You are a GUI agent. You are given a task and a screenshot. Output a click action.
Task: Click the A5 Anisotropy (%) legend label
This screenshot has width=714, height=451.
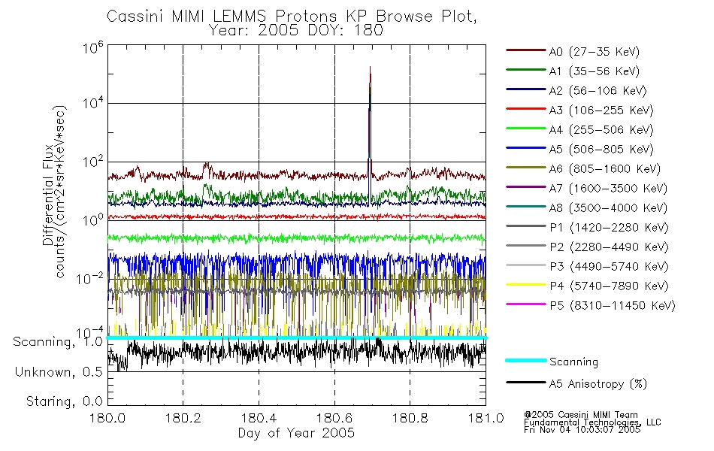pos(598,384)
